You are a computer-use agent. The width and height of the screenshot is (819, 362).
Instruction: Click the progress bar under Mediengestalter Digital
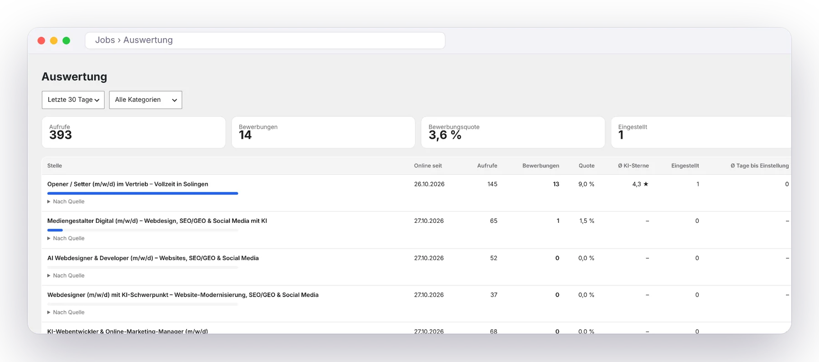click(143, 230)
